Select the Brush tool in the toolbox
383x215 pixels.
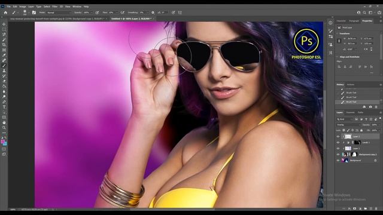[x=4, y=65]
